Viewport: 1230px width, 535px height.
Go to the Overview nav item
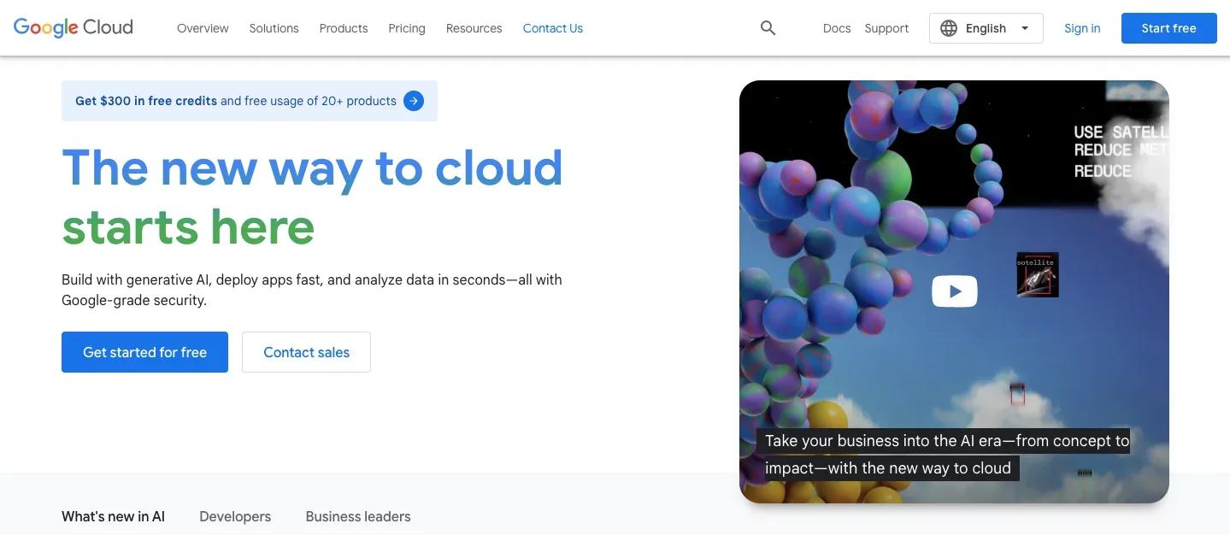point(203,28)
